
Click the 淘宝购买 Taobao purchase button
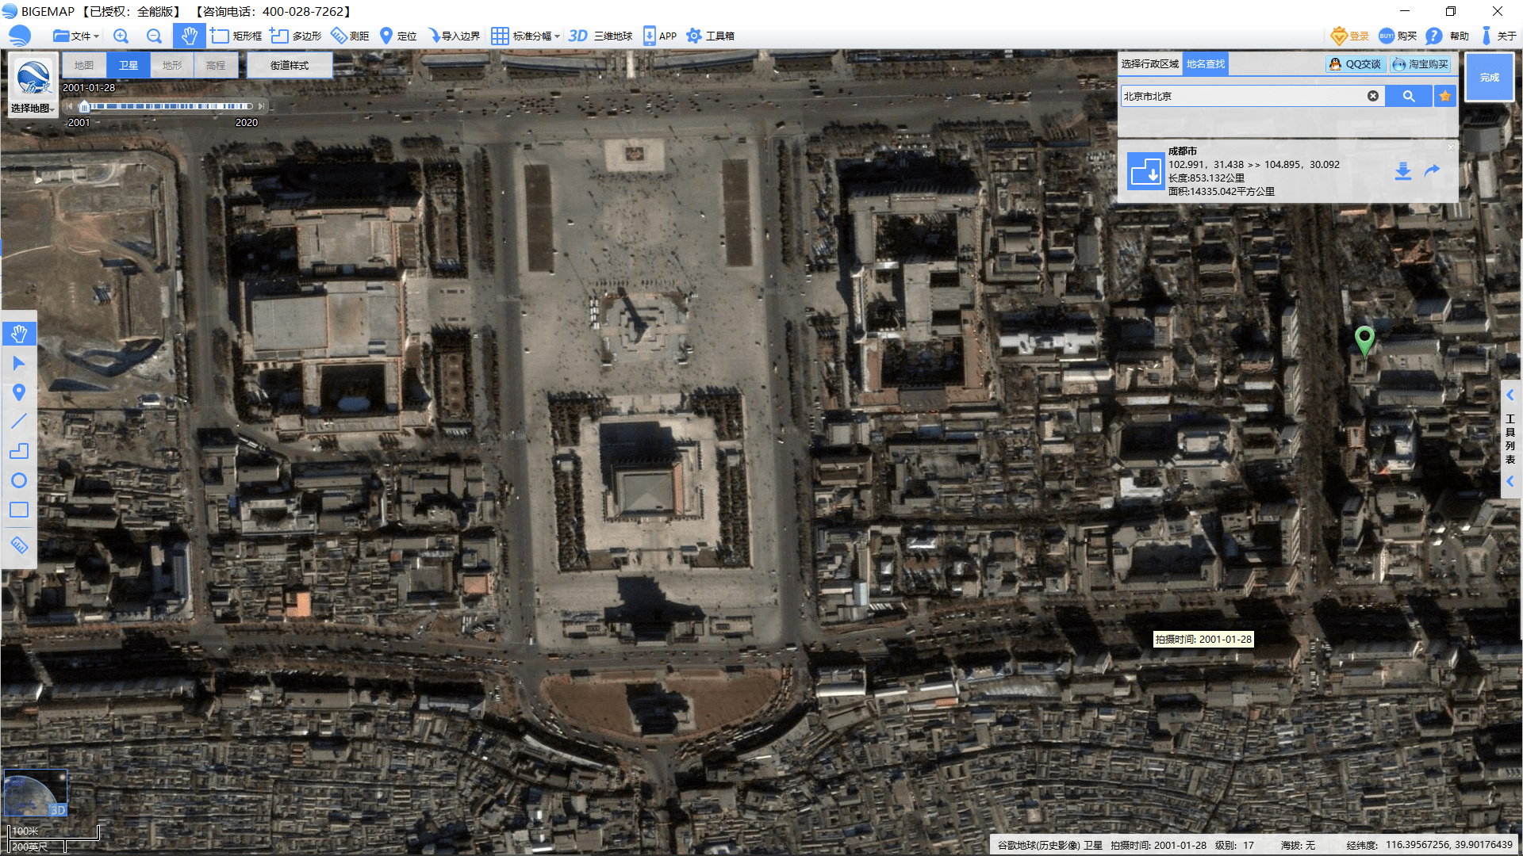click(1421, 64)
